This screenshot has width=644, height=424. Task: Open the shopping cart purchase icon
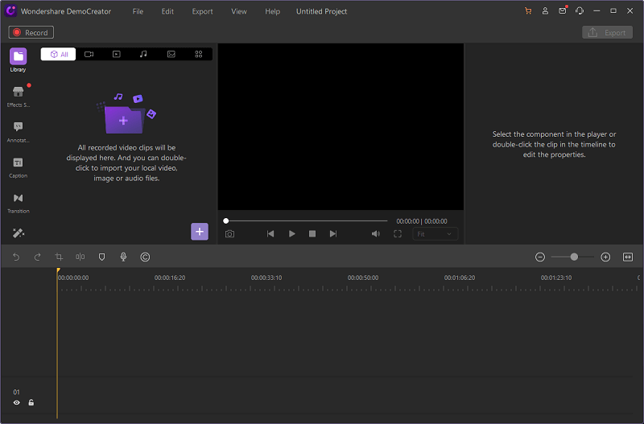tap(528, 11)
